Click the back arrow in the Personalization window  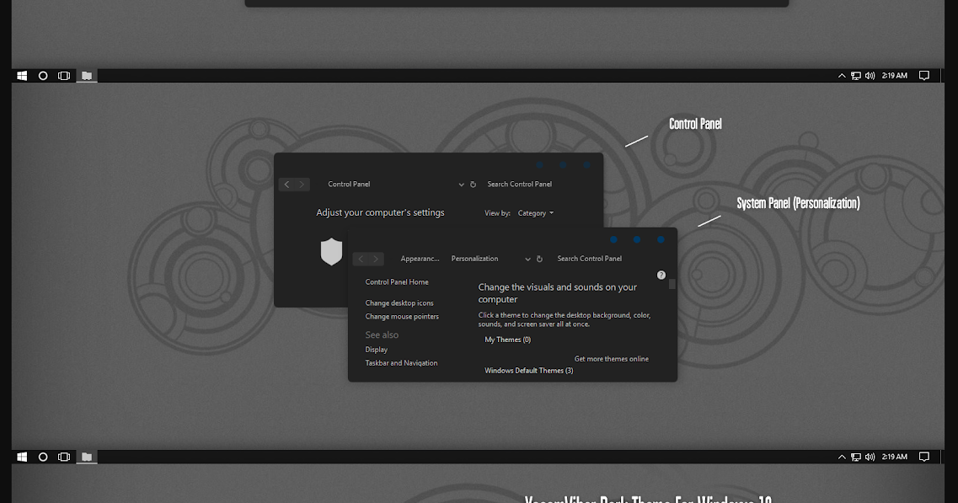pos(361,259)
